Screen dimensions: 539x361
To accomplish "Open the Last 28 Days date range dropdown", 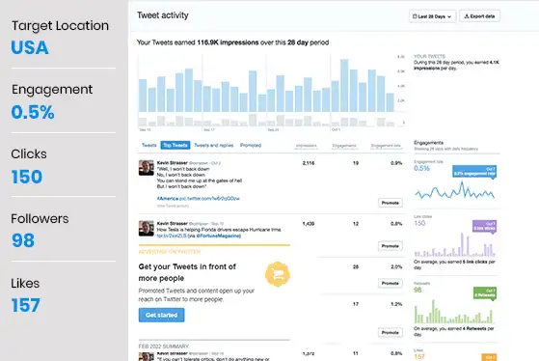I will coord(432,16).
